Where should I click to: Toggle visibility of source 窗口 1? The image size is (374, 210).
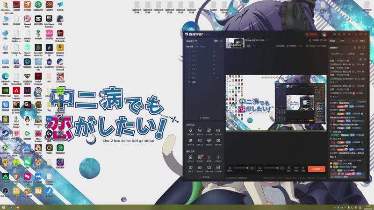coord(217,77)
